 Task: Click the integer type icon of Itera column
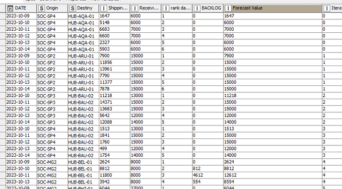point(327,8)
